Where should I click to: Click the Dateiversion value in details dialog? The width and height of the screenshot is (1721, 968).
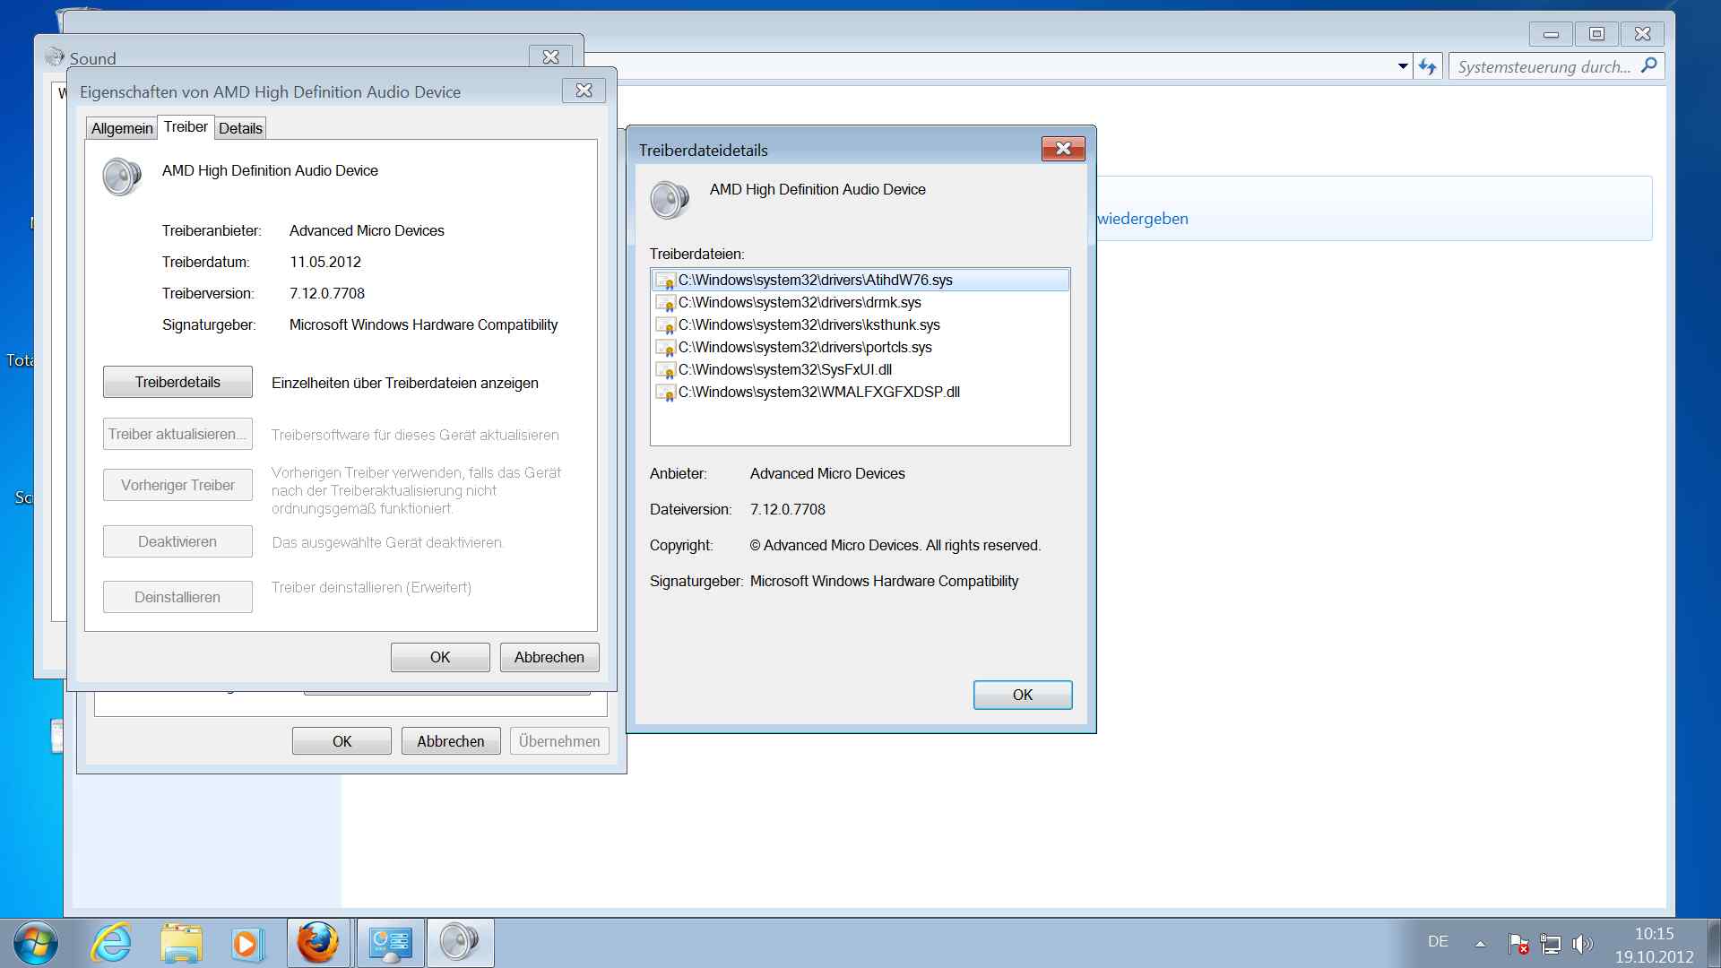click(x=788, y=509)
